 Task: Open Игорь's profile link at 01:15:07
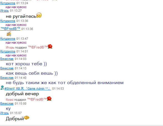point(4,113)
